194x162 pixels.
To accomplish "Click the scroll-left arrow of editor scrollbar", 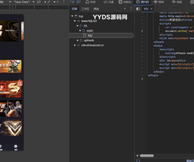I will pyautogui.click(x=137, y=156).
